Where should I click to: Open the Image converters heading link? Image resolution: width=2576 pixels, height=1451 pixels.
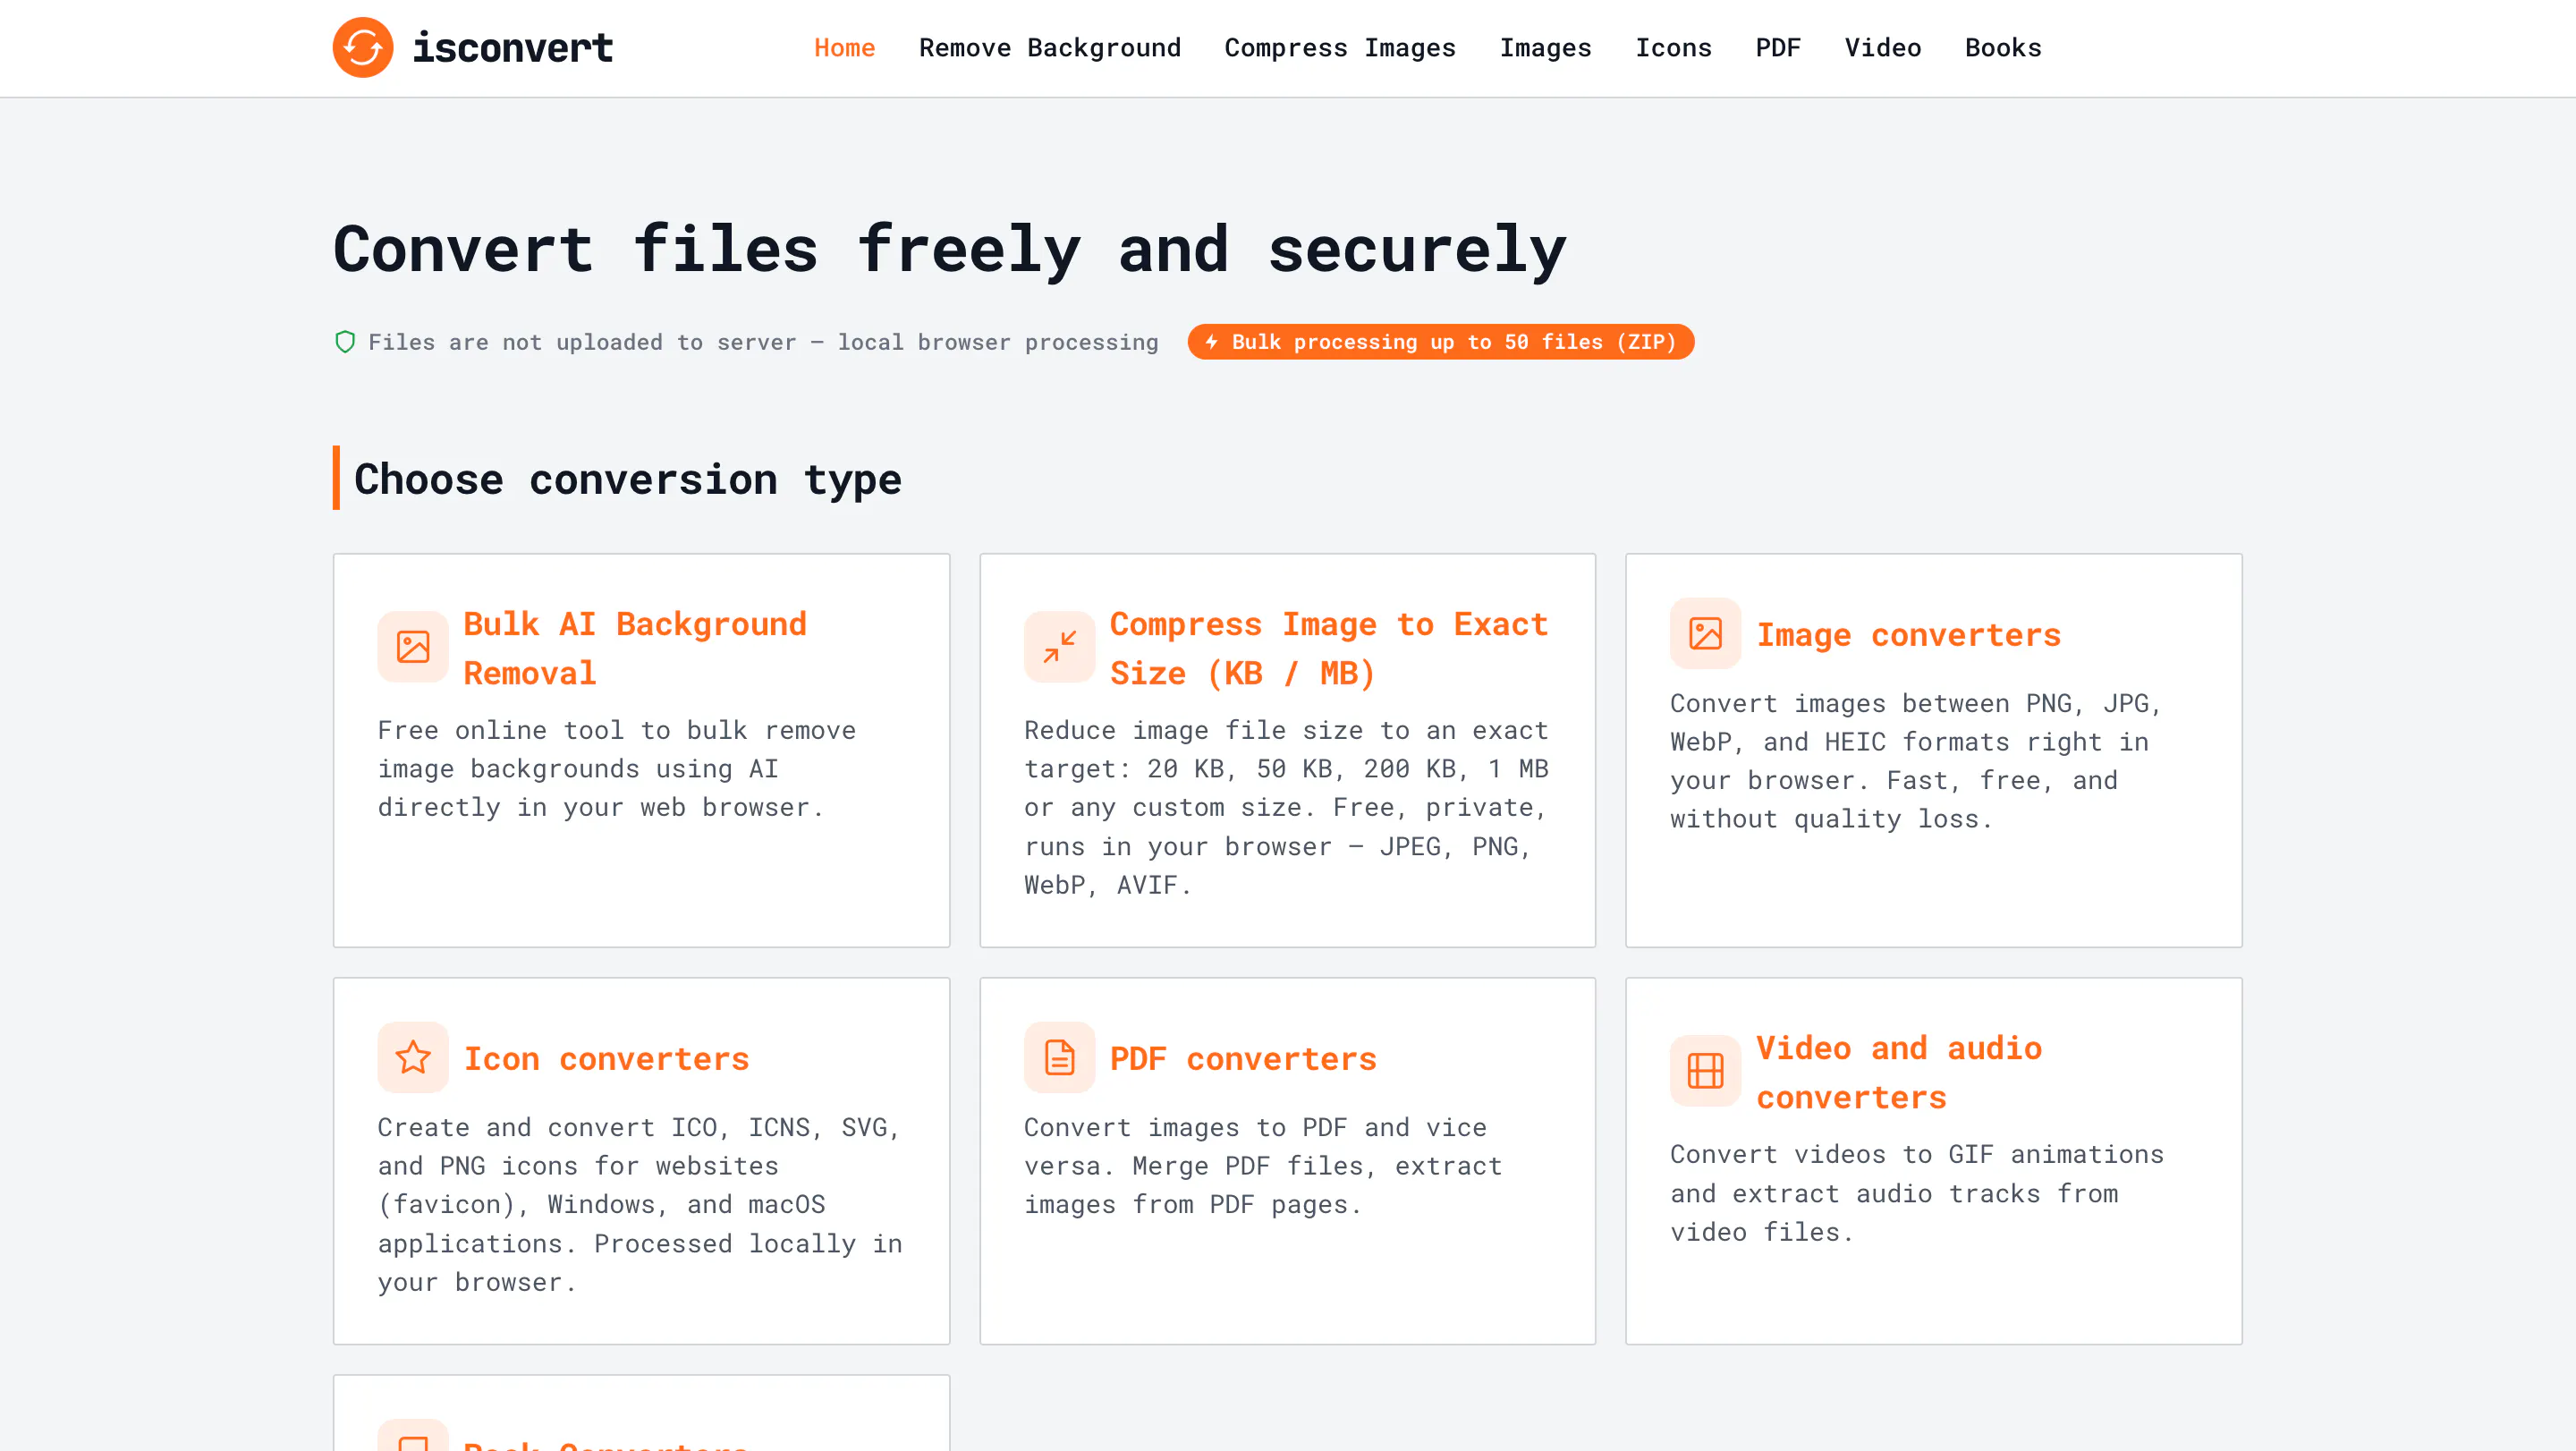[1909, 634]
